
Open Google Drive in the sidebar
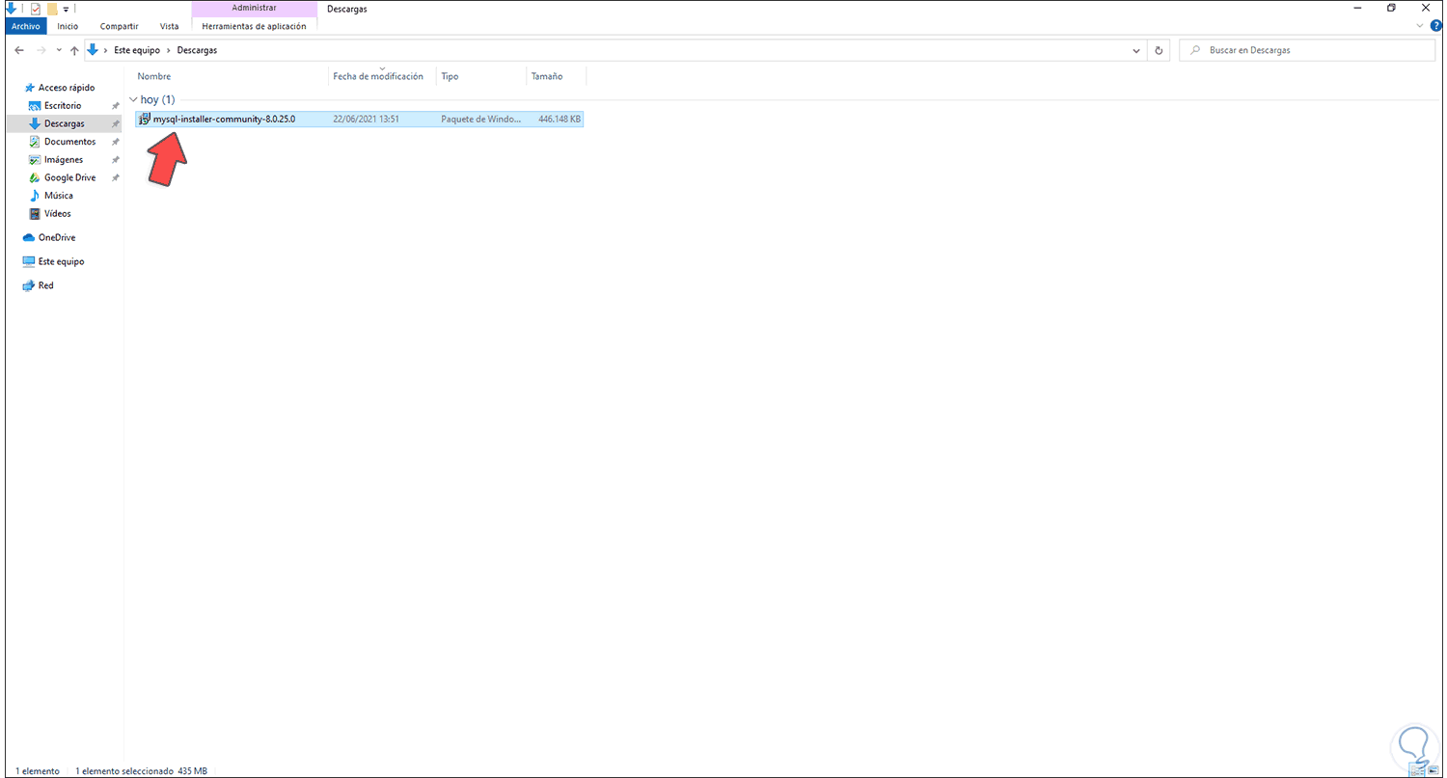pos(69,177)
